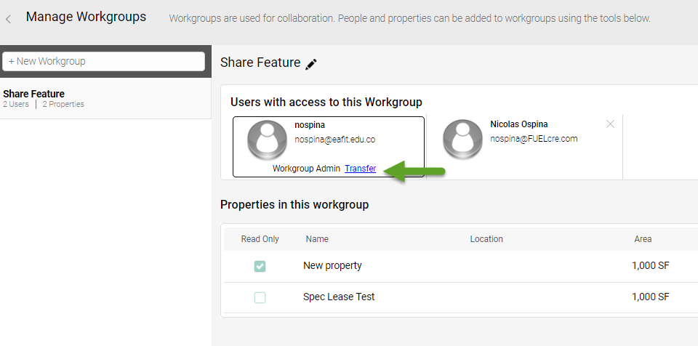Open the New property row
The height and width of the screenshot is (346, 698).
tap(332, 265)
